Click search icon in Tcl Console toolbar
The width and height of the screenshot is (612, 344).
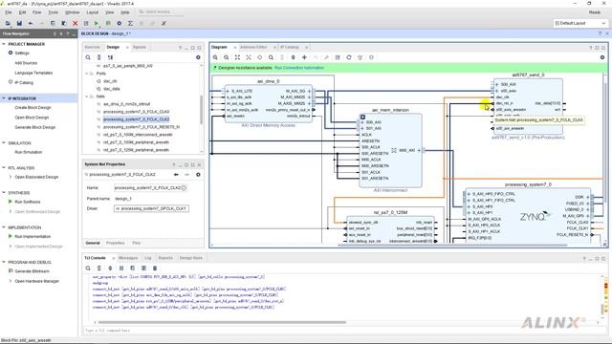(x=88, y=269)
